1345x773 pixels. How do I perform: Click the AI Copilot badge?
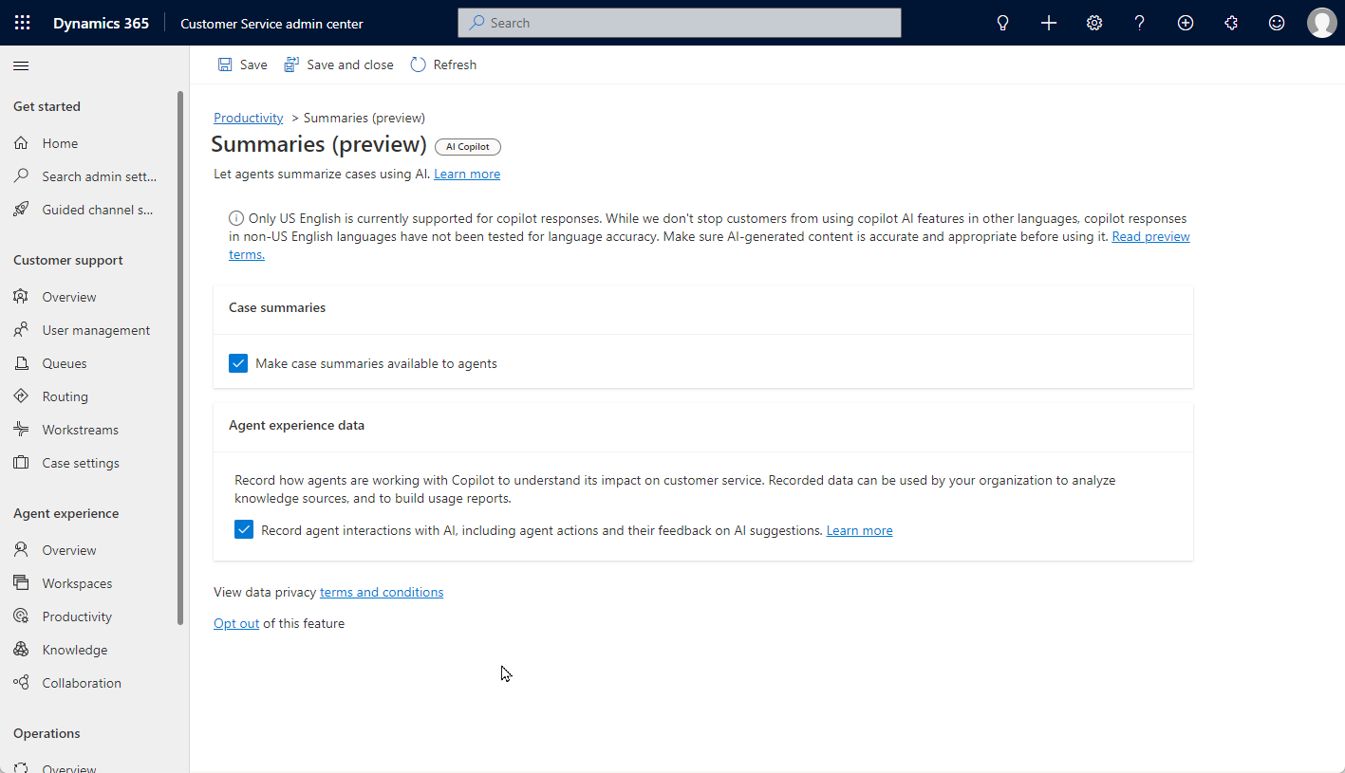468,147
